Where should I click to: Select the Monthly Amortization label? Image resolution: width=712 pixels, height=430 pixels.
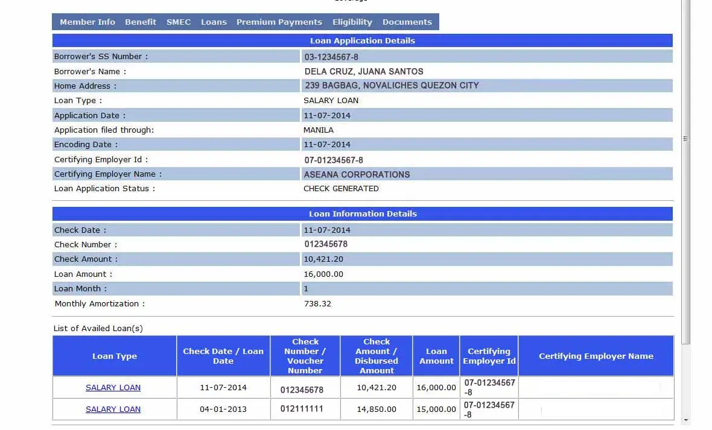point(100,303)
